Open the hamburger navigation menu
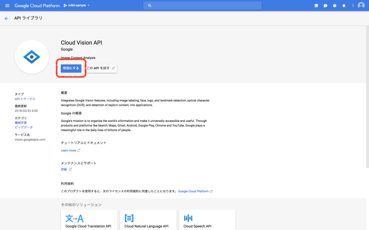369x230 pixels. (x=7, y=5)
